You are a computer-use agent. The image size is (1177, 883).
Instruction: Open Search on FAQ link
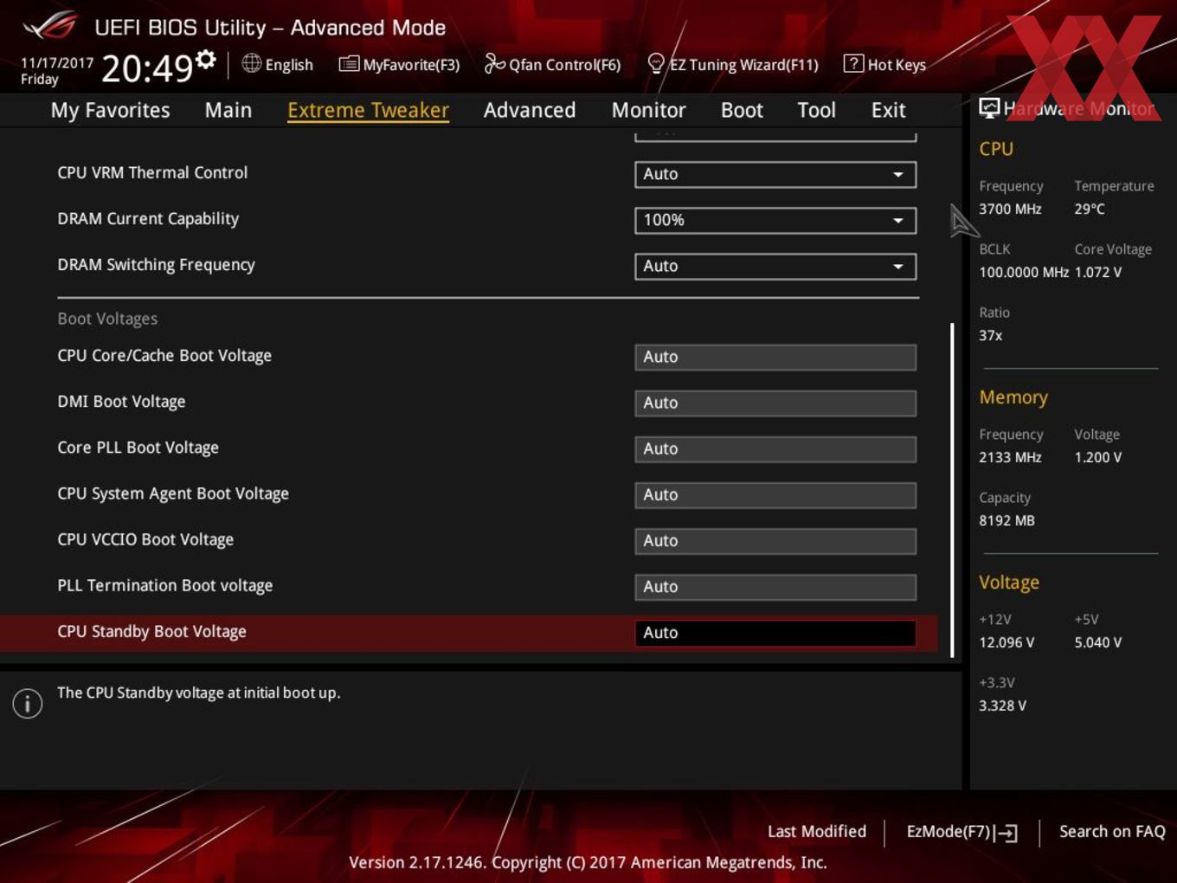[x=1112, y=831]
